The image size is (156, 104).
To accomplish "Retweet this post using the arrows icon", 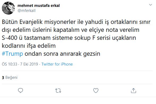I will coord(58,90).
